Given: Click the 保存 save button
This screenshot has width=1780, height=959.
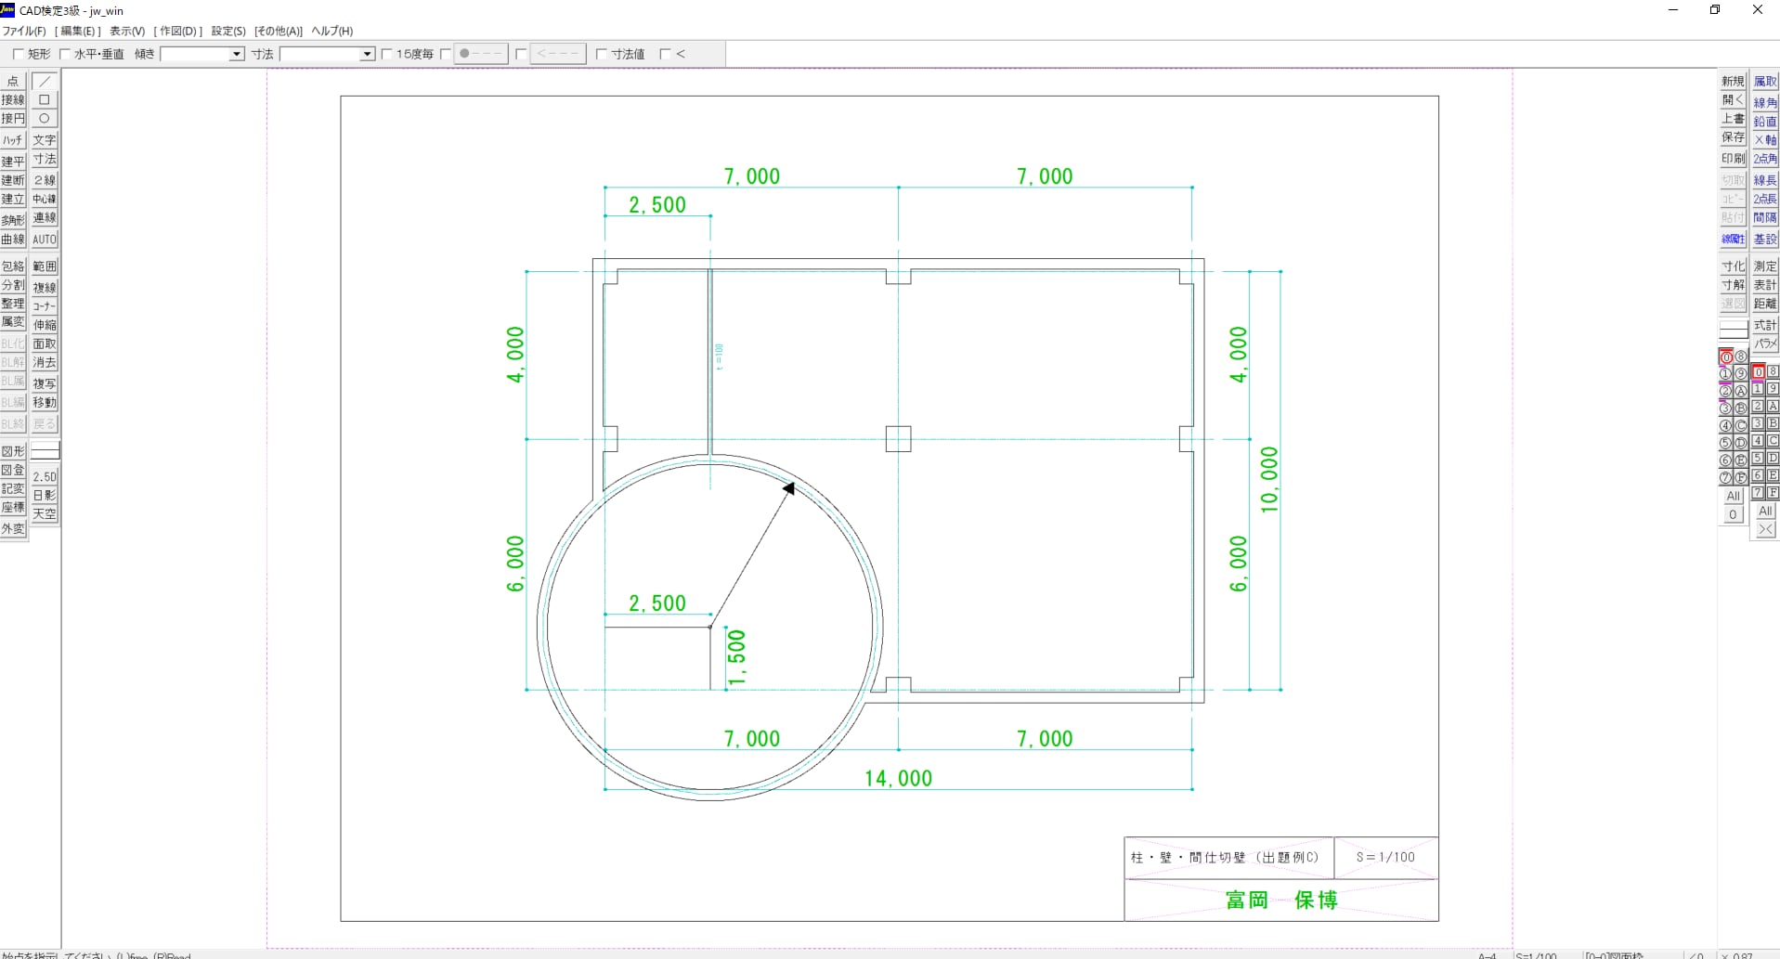Looking at the screenshot, I should click(x=1733, y=137).
